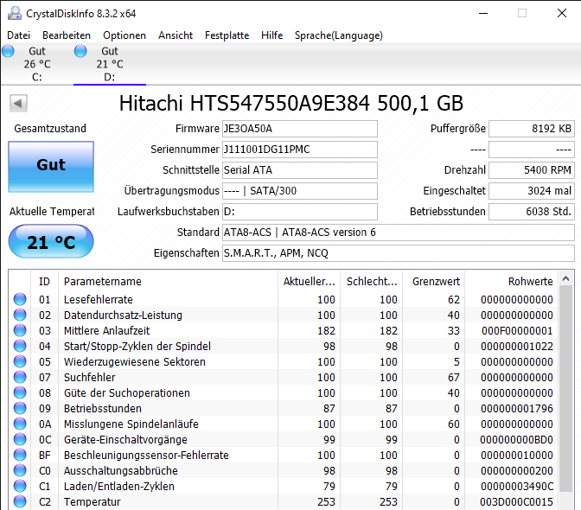
Task: Select the Temperatur parameter name
Action: (93, 502)
